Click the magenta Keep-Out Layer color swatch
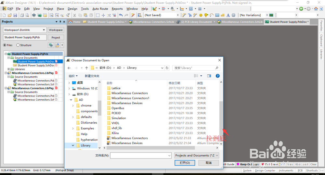The height and width of the screenshot is (175, 325). pos(238,164)
